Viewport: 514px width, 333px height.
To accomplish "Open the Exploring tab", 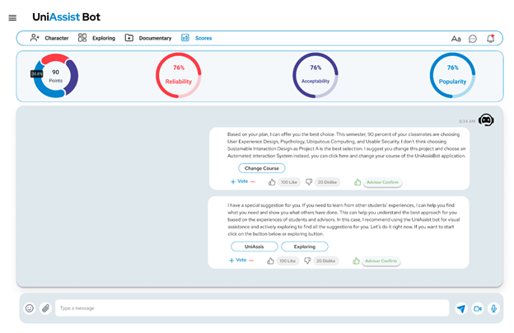I will coord(96,38).
